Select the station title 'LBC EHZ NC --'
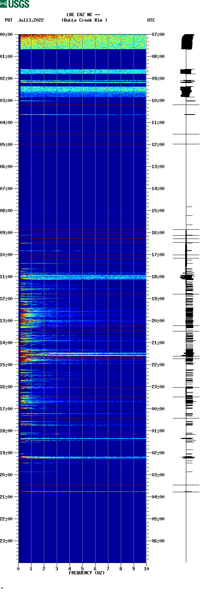 tap(83, 15)
